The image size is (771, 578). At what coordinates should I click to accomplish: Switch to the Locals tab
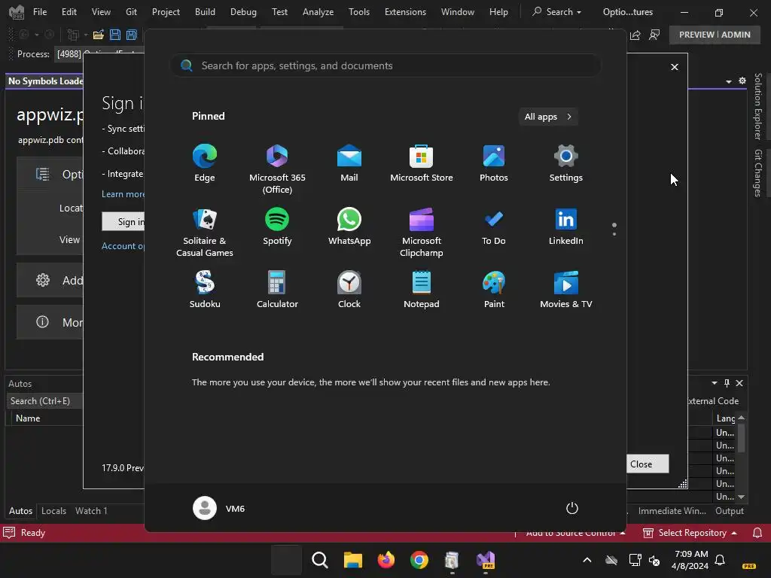pyautogui.click(x=53, y=511)
